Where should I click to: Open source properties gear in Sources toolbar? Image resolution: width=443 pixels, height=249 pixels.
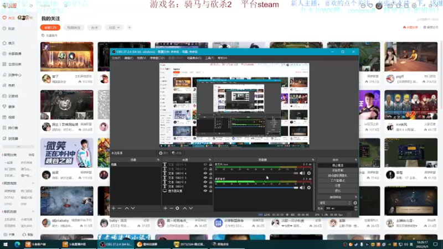177,208
